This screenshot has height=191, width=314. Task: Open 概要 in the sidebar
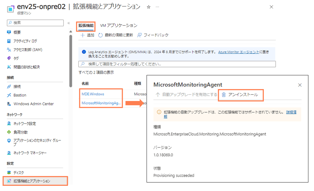coord(17,32)
